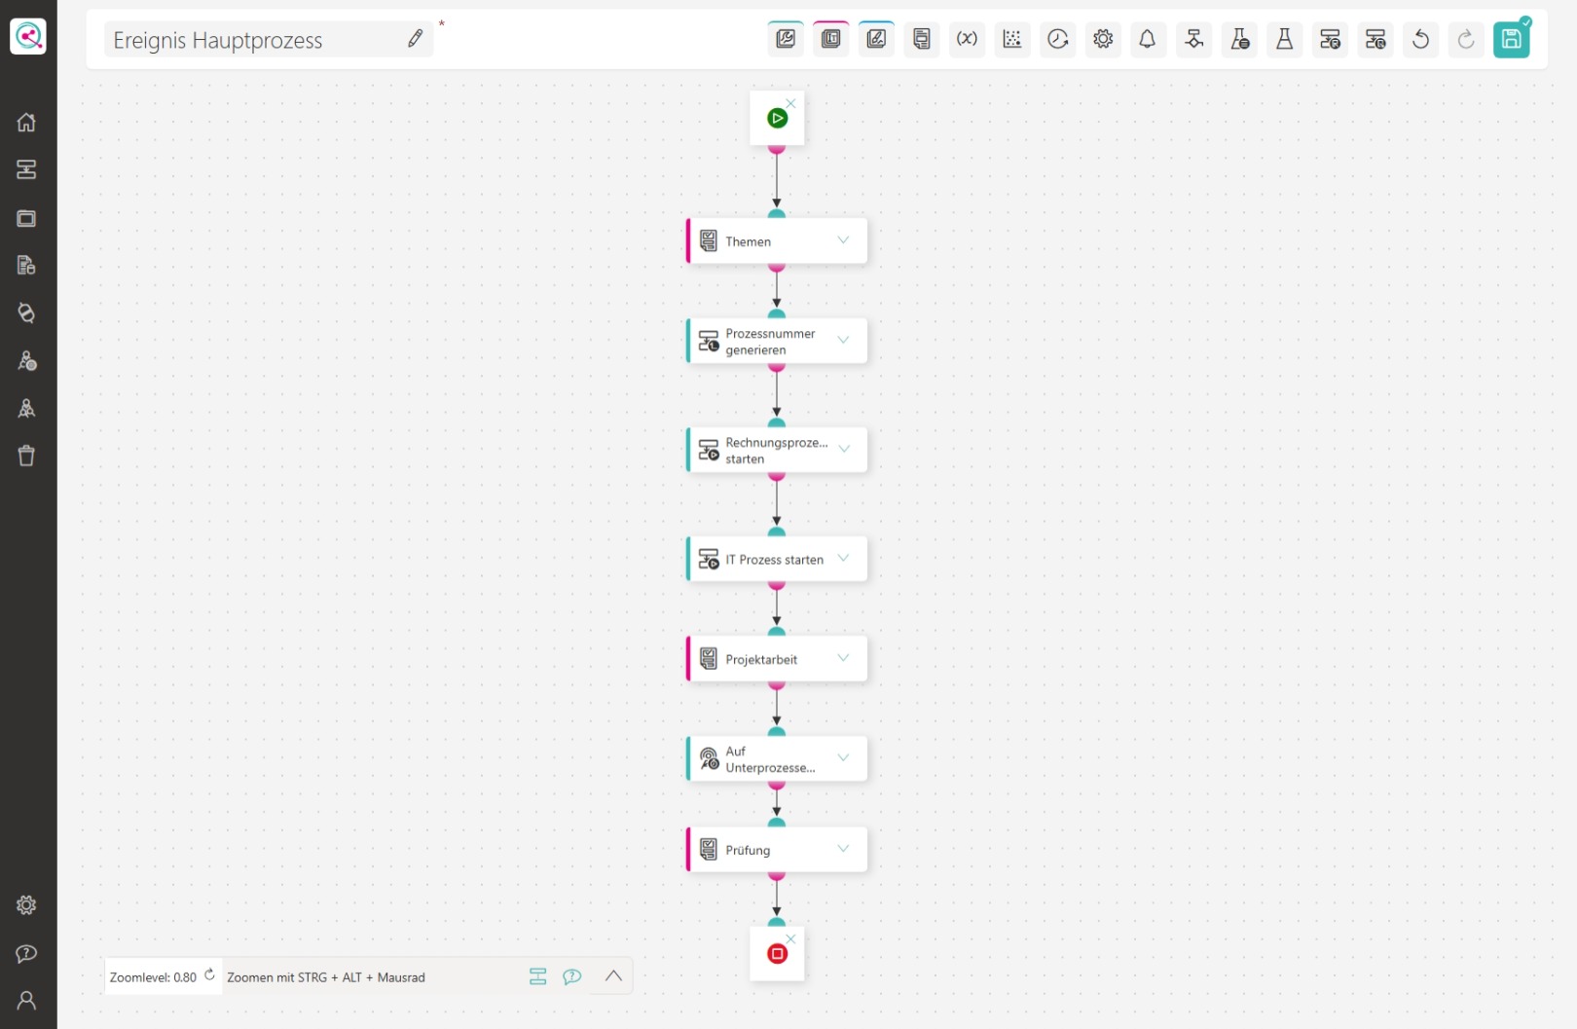Expand the Auf Unterprozesse node chevron
Screen dimensions: 1577x1029
pos(843,758)
